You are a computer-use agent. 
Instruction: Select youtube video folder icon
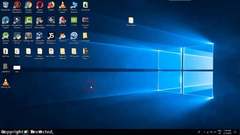click(85, 54)
